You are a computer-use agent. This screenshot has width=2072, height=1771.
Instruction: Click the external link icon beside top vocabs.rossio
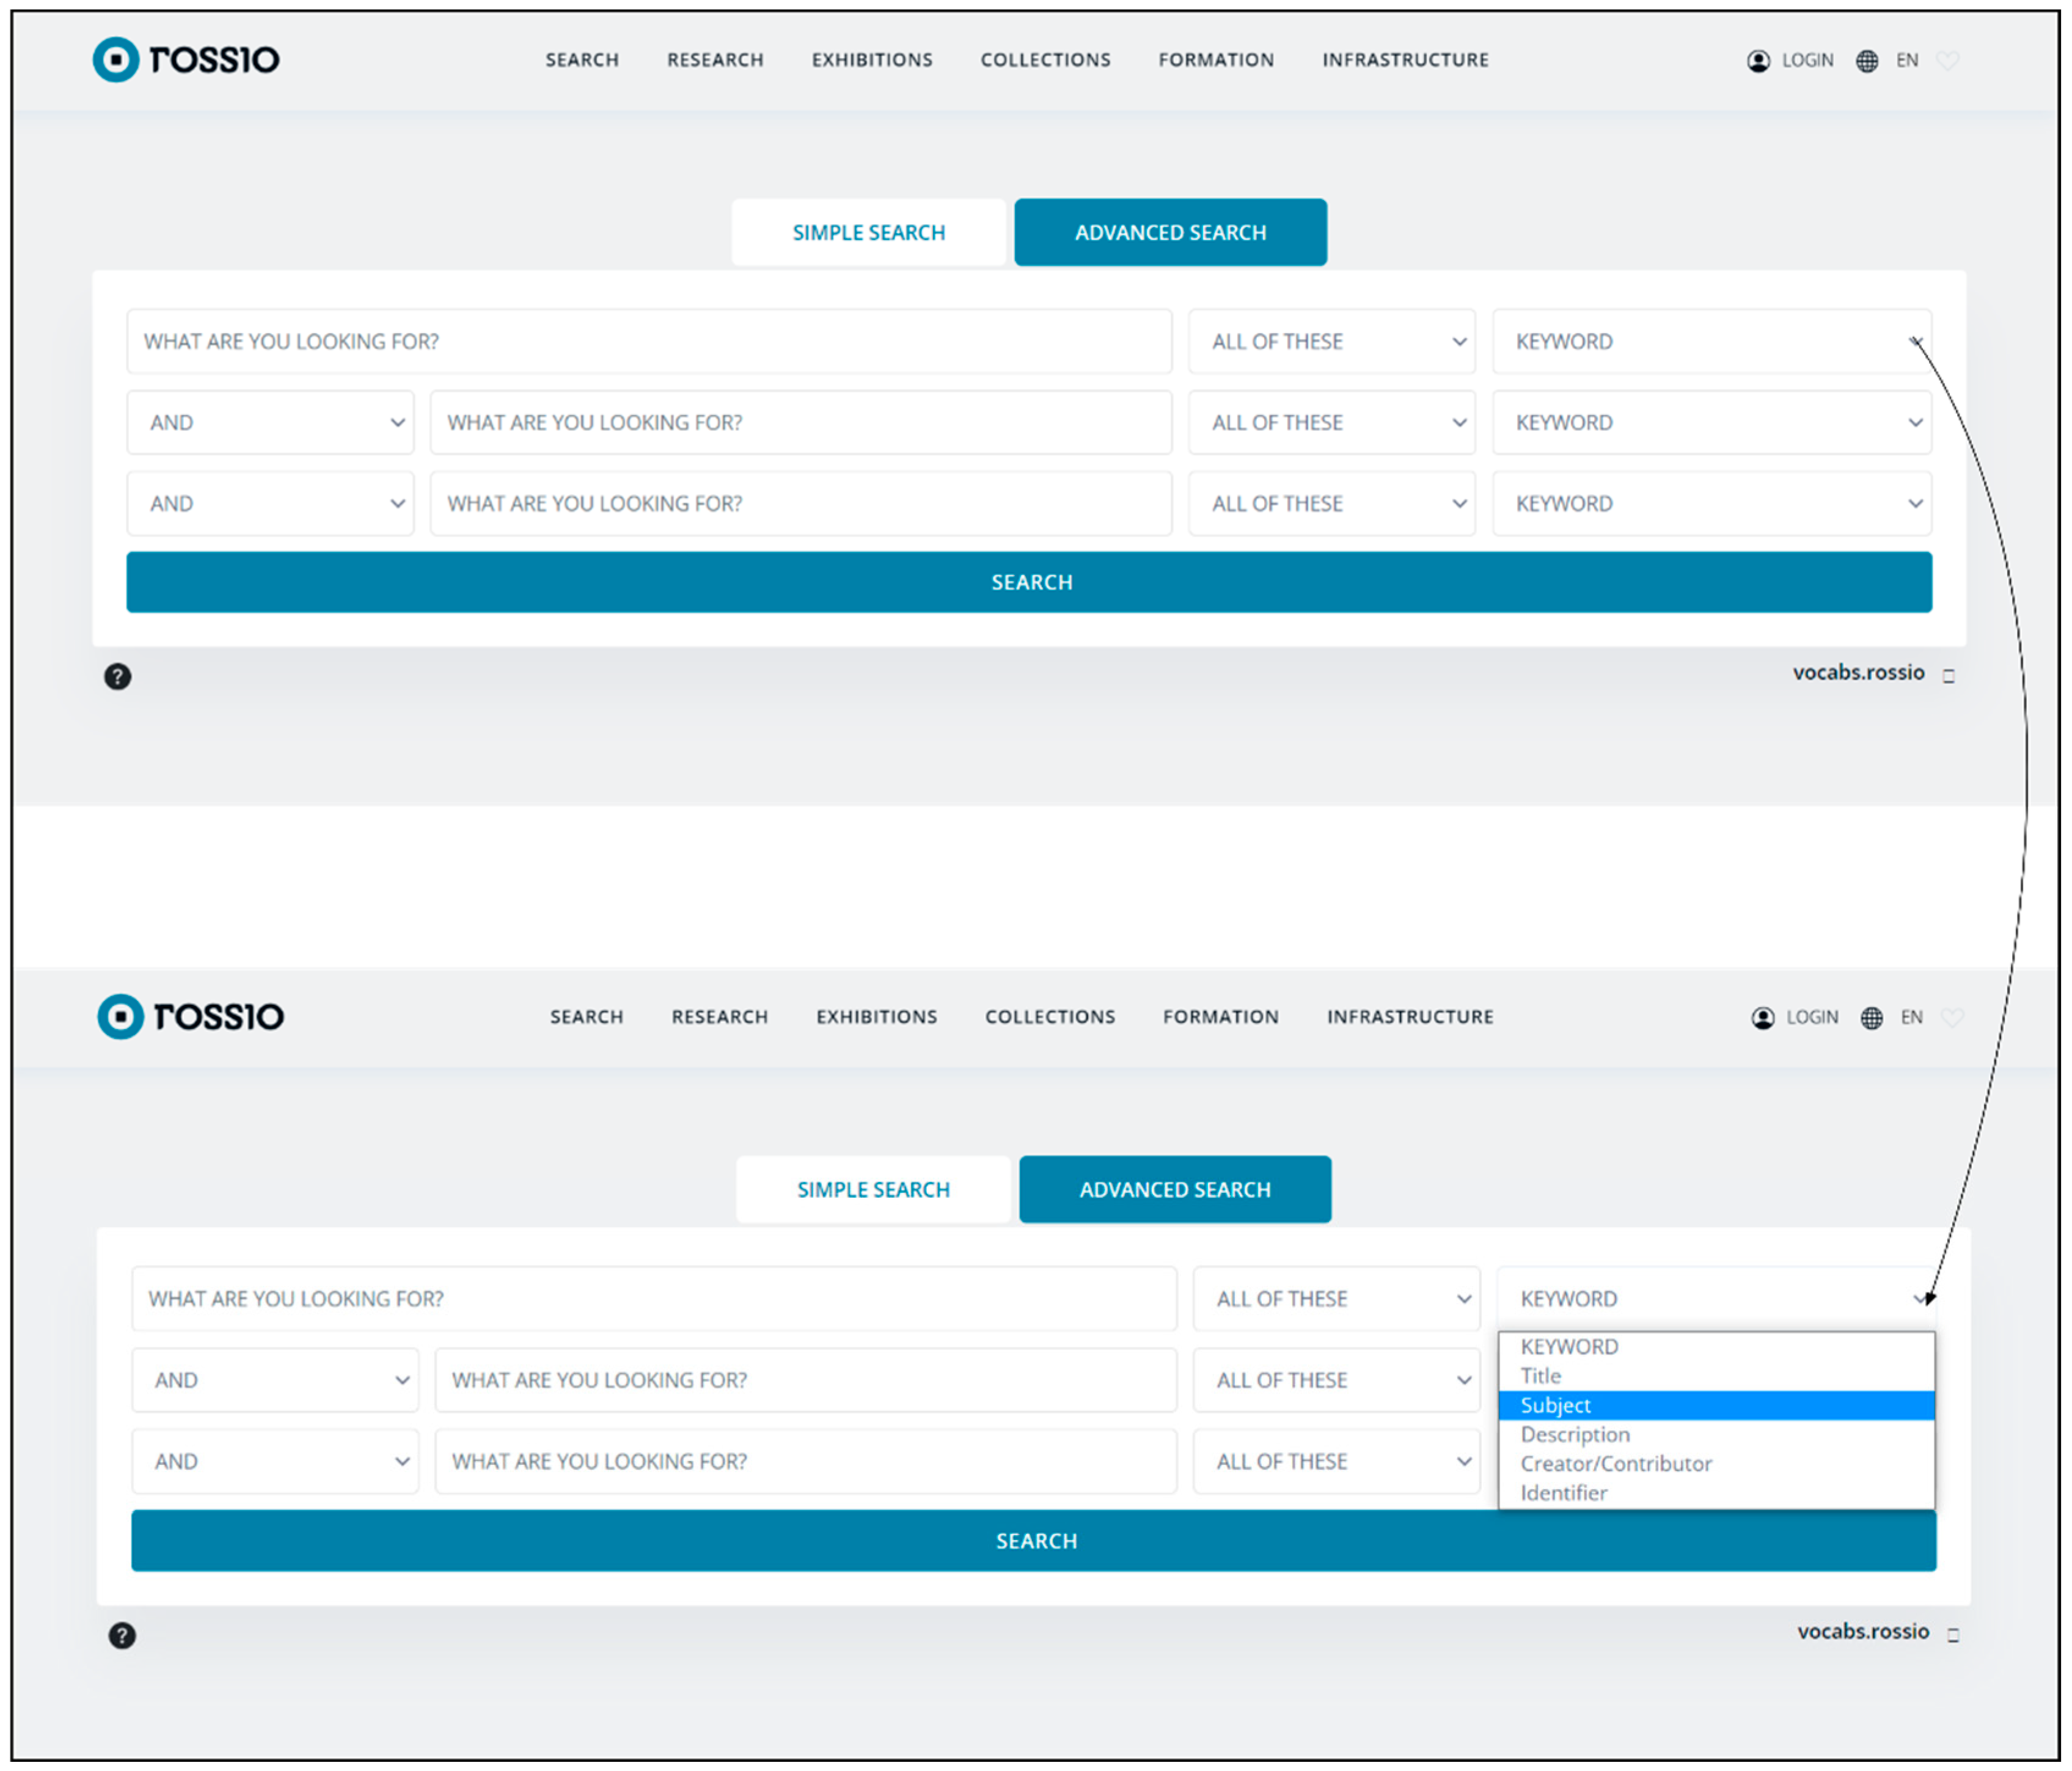pos(1948,676)
